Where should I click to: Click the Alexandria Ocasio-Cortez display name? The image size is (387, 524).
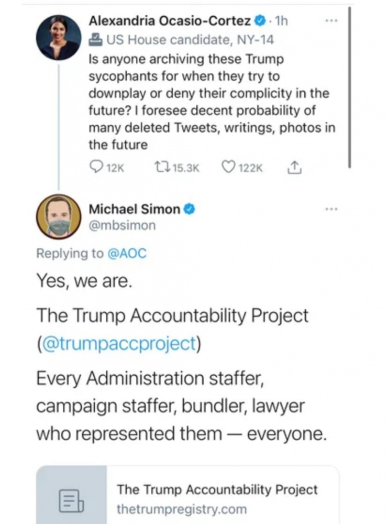[x=170, y=22]
